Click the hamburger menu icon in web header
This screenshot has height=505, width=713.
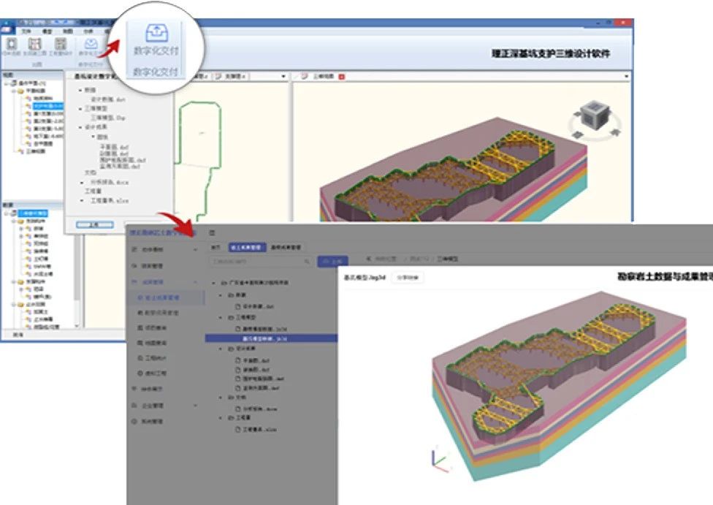tap(211, 232)
